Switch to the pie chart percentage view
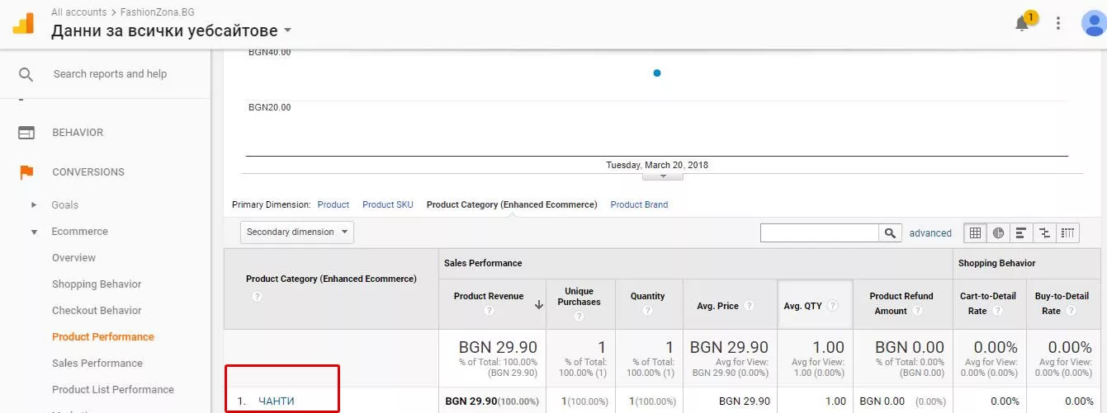This screenshot has width=1107, height=413. coord(998,233)
